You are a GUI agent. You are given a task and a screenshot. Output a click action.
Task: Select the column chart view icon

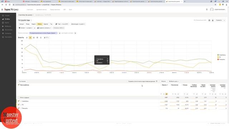click(x=37, y=38)
